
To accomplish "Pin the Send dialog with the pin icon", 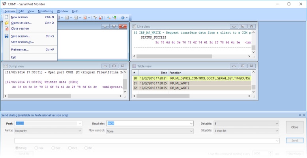I will click(x=300, y=115).
